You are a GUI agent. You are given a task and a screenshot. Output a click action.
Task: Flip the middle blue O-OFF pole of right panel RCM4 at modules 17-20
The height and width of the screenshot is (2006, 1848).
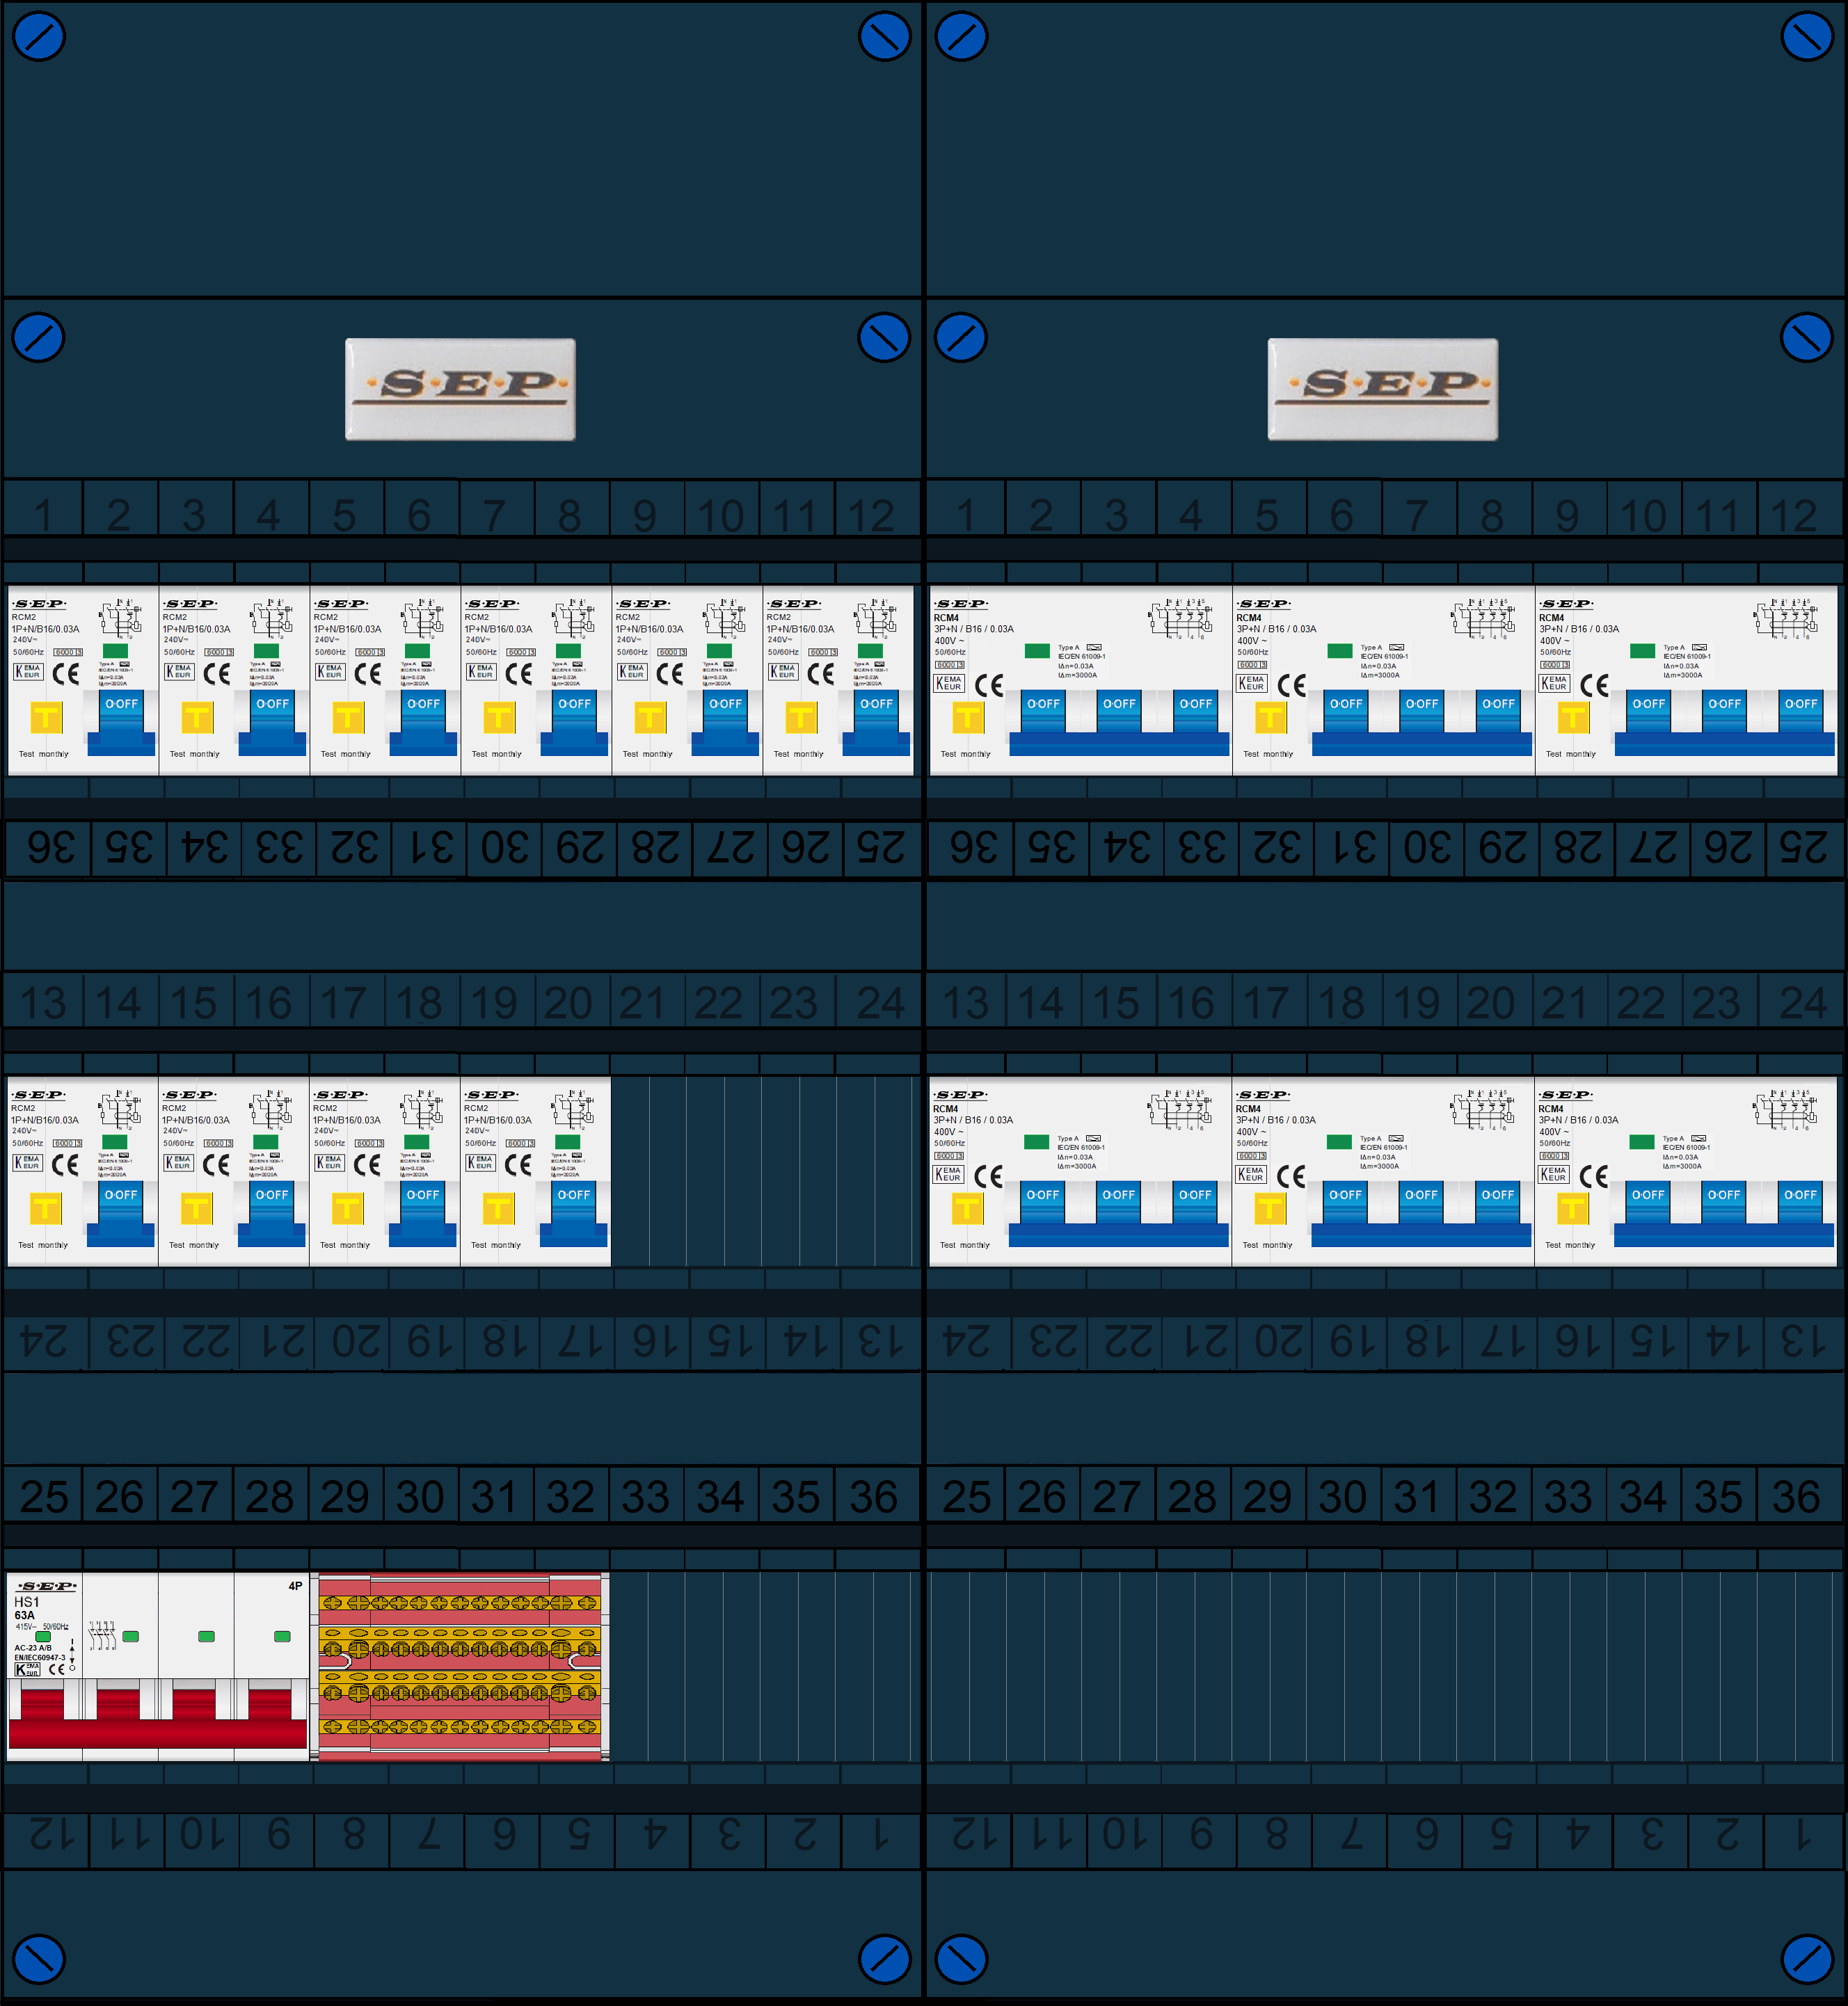coord(1421,1203)
